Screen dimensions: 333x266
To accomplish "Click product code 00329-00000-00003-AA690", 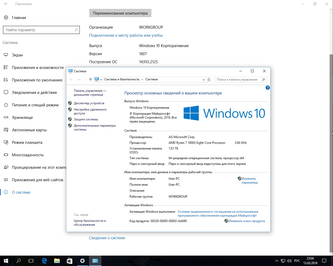I will click(169, 221).
